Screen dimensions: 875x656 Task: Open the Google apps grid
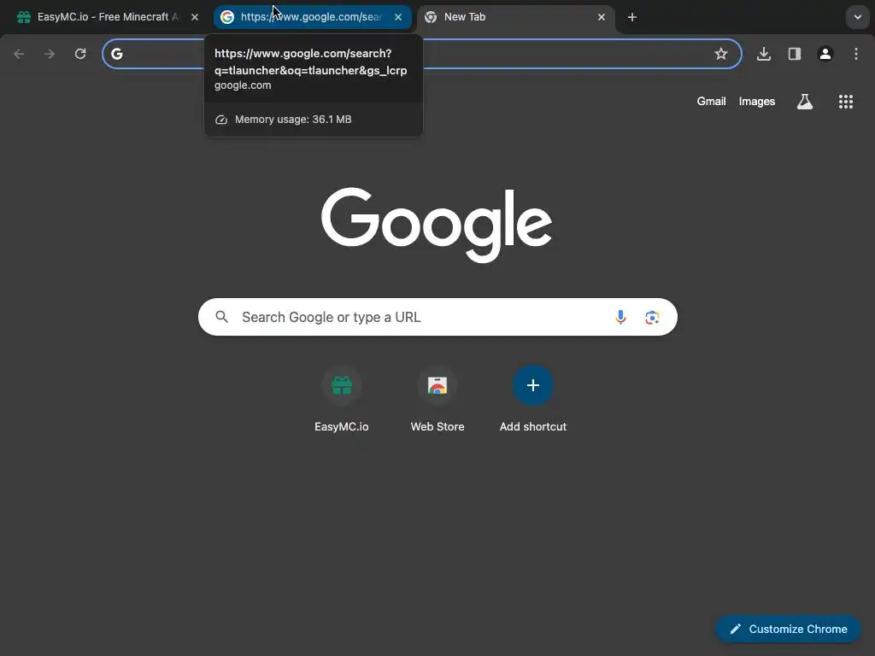(x=846, y=102)
